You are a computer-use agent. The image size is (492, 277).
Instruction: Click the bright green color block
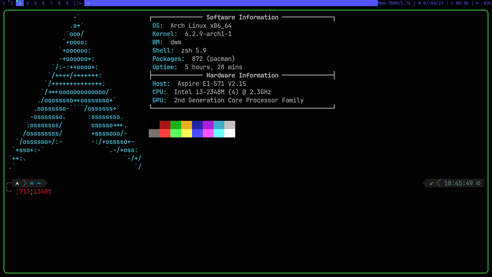tap(176, 133)
